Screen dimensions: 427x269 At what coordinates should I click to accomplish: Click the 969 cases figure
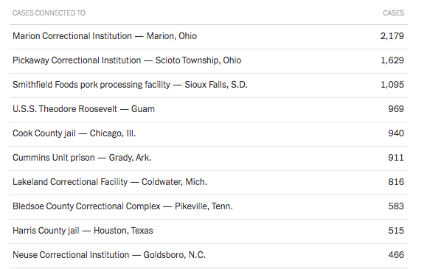coord(396,109)
